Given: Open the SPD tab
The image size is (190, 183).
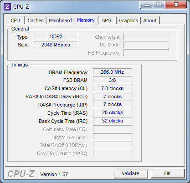Looking at the screenshot, I should (x=107, y=20).
